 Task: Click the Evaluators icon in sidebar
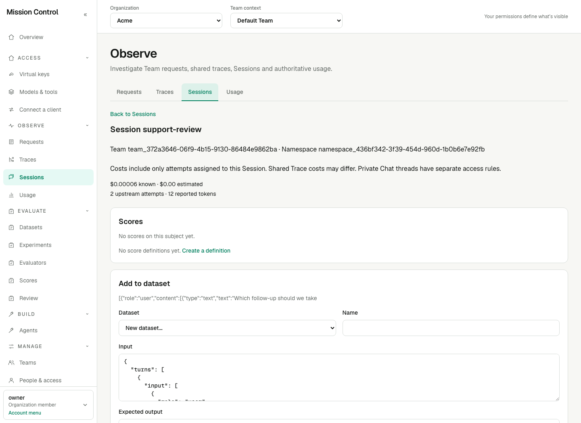11,263
